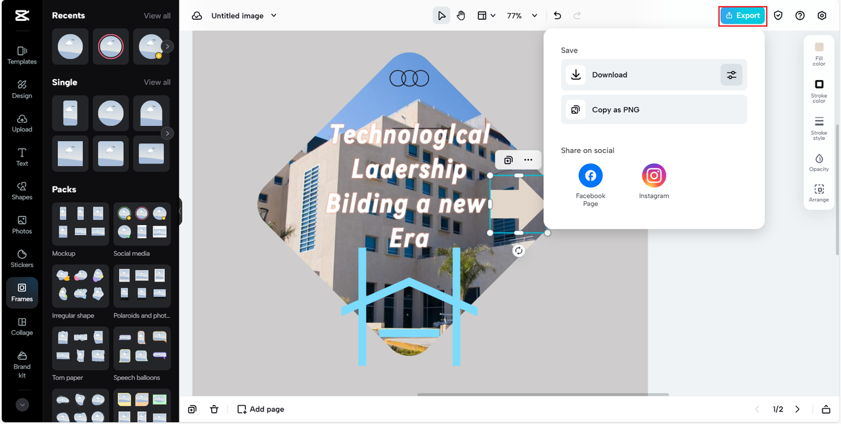Show more Single frames with arrow
841x424 pixels.
coord(168,133)
